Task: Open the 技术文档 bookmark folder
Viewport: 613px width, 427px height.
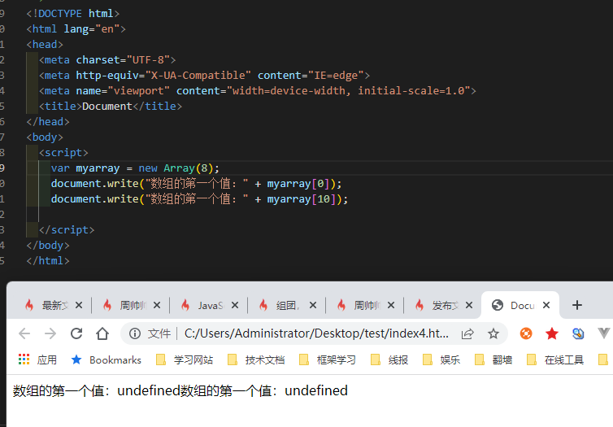Action: (255, 359)
